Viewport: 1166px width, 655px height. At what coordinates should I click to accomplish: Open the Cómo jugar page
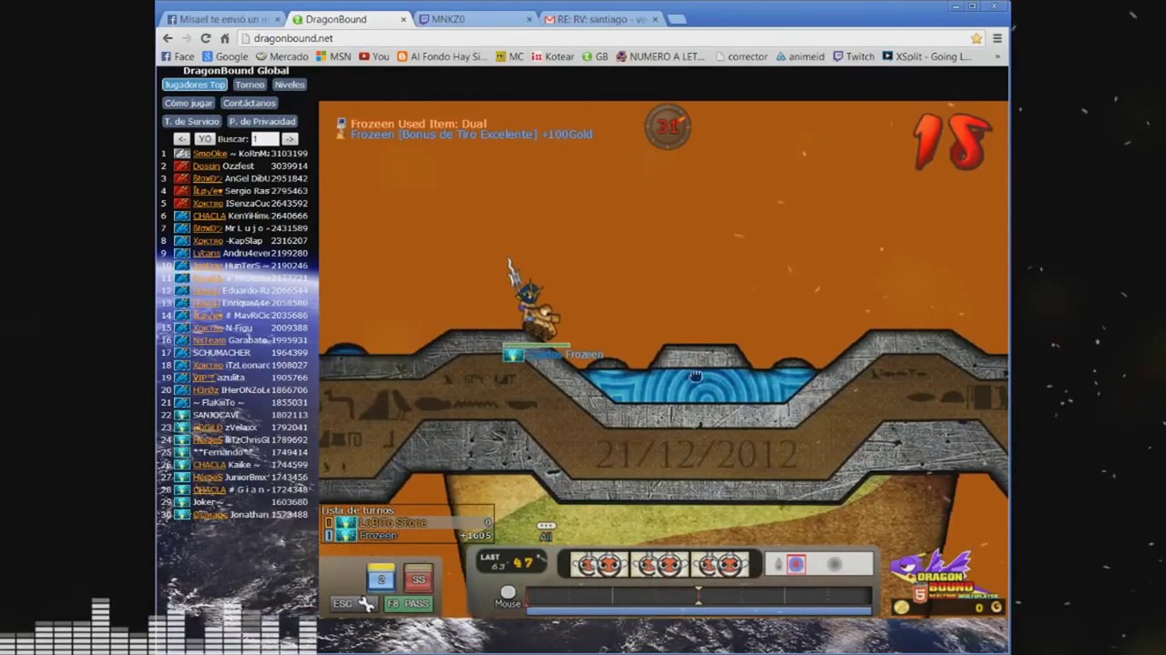[189, 103]
